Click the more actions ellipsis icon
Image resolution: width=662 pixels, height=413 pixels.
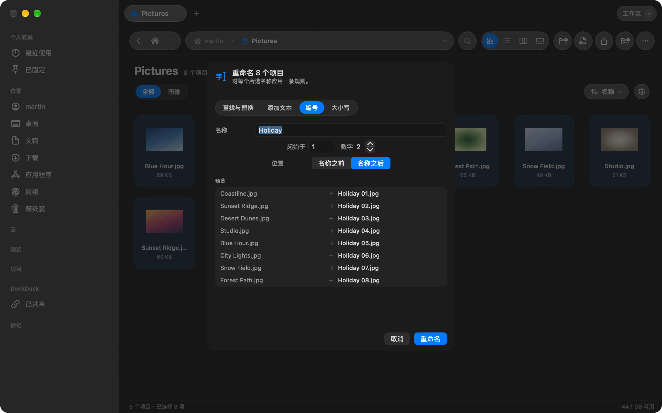(x=645, y=41)
